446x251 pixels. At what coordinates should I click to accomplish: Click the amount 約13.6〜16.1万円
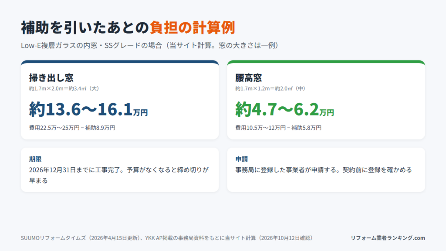88,109
